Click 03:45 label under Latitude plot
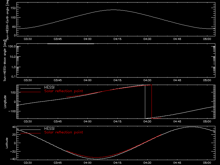This screenshot has width=220, height=165. 58,163
